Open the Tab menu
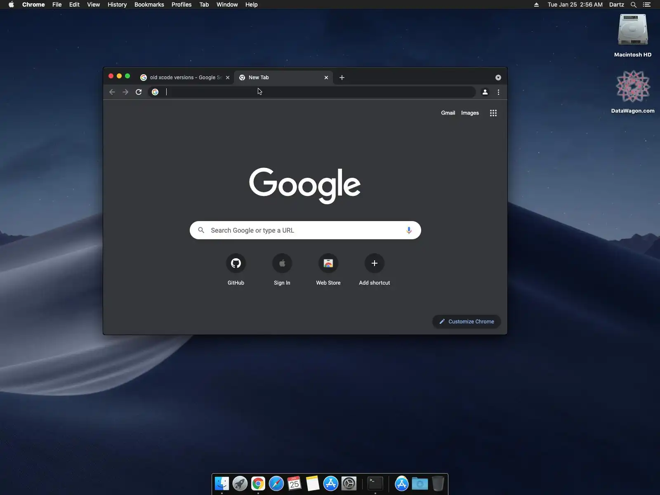The height and width of the screenshot is (495, 660). pos(204,5)
